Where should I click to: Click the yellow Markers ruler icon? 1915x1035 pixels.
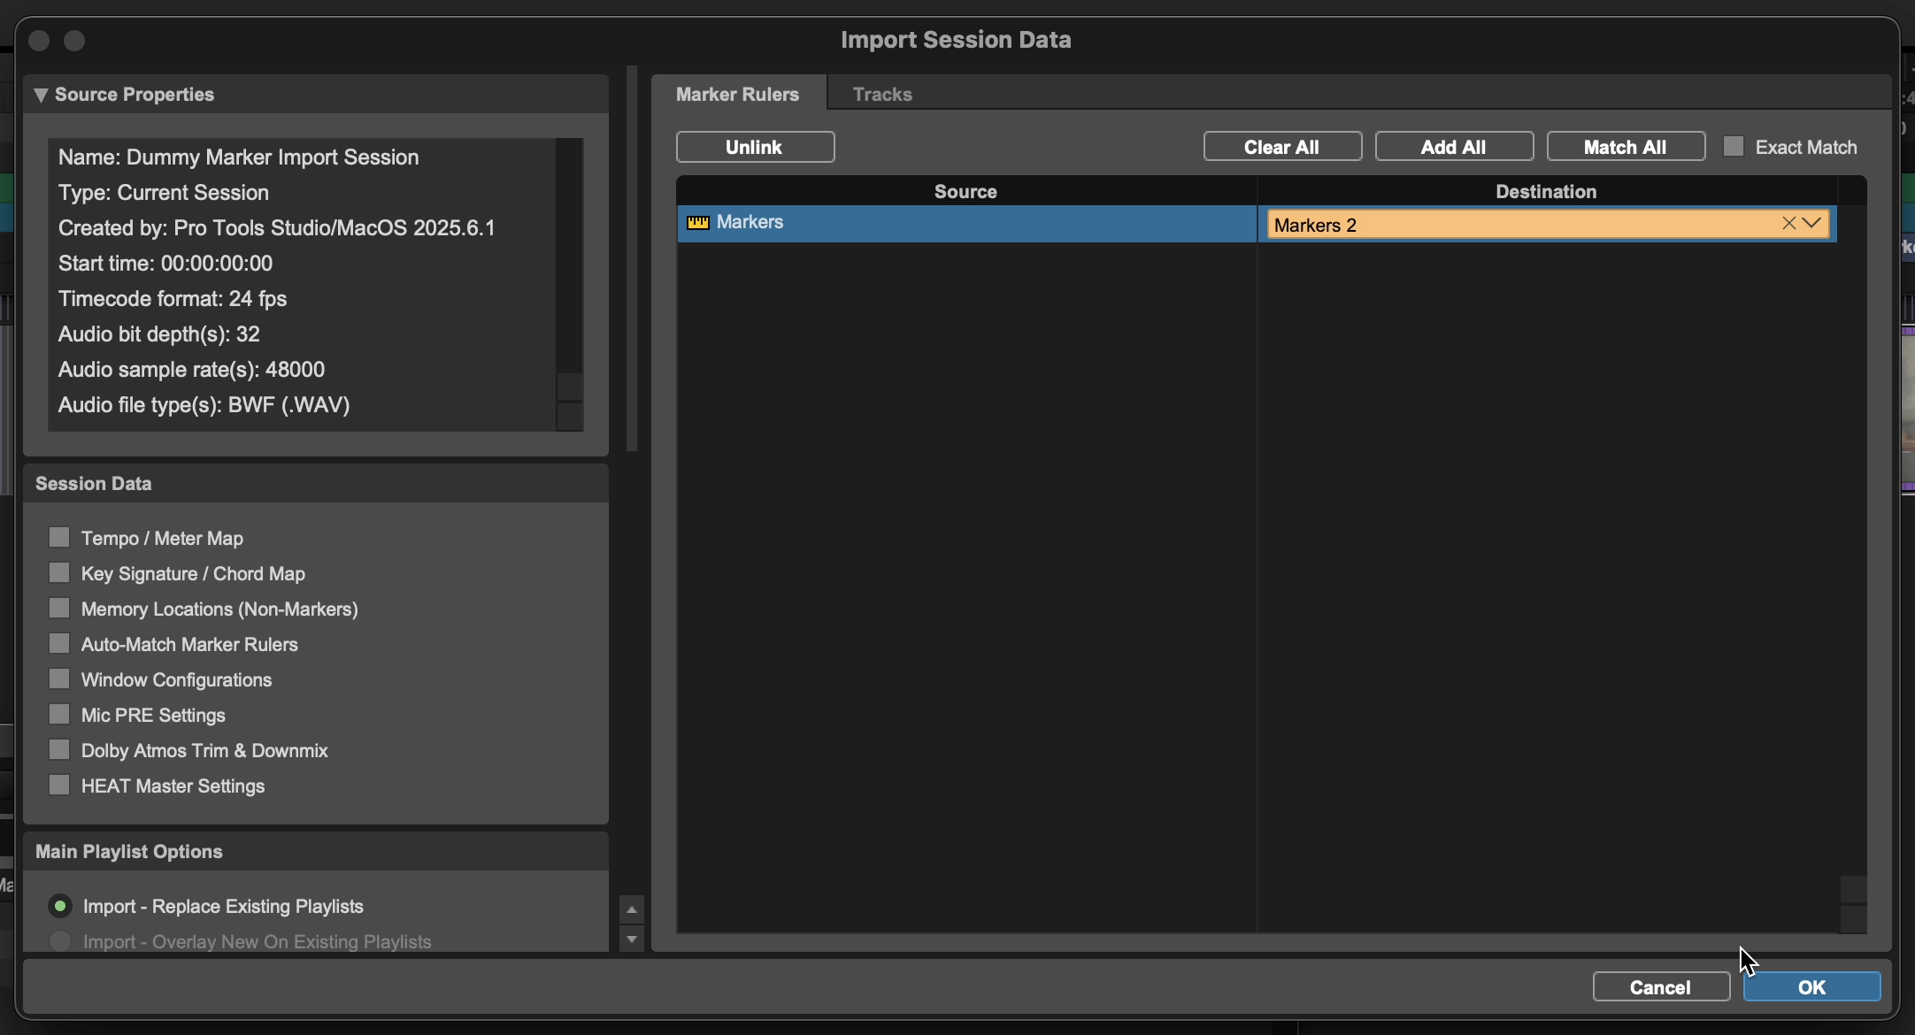tap(698, 223)
